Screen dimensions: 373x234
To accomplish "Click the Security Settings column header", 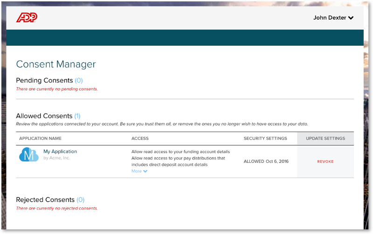I will point(265,138).
